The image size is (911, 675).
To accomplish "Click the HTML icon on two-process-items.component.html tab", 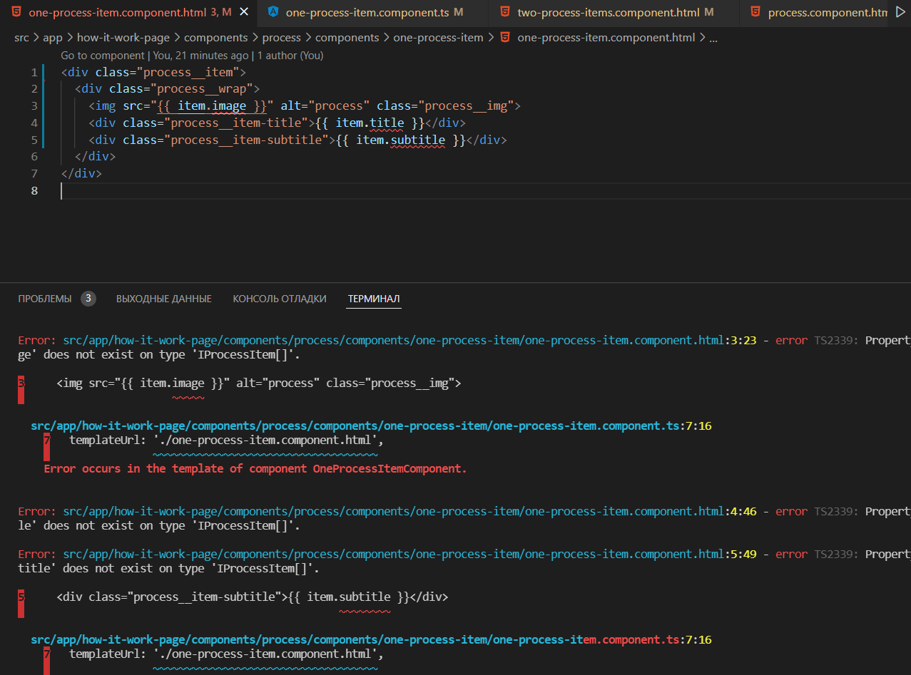I will tap(504, 12).
